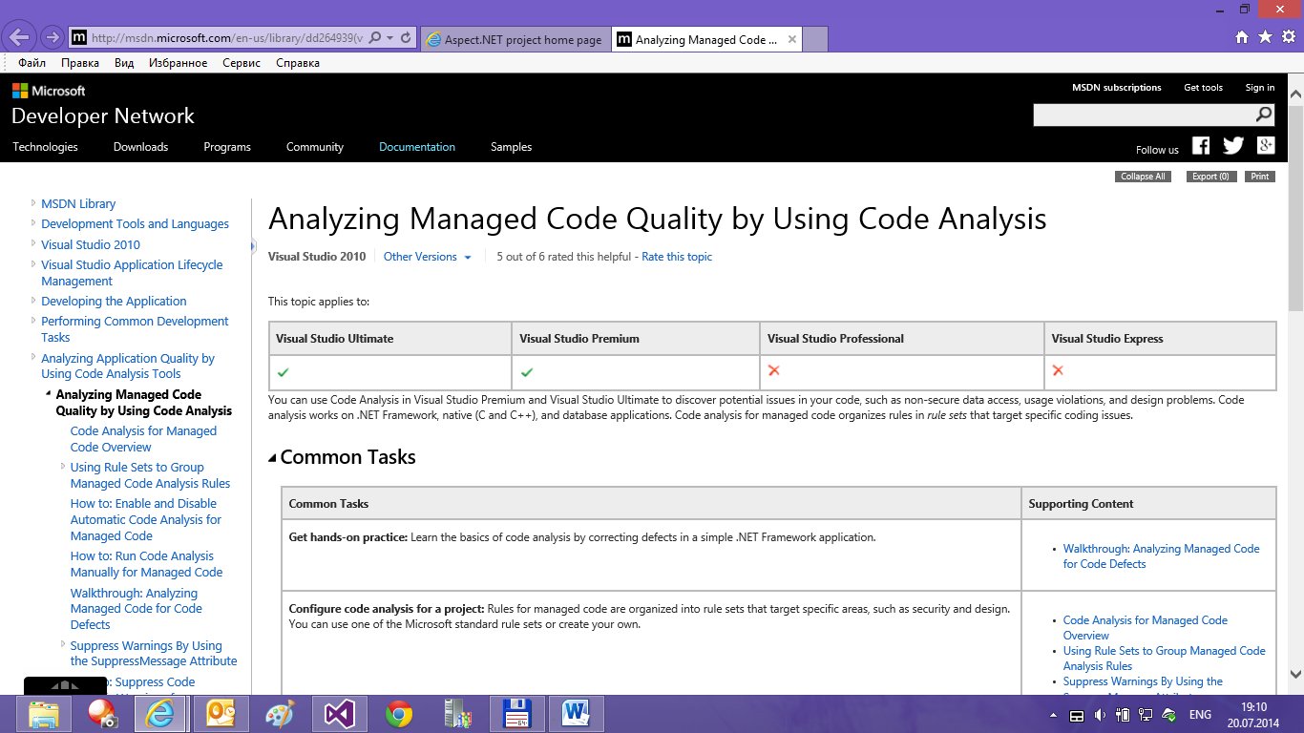Open MSDN subscriptions link
The image size is (1304, 733).
tap(1117, 88)
